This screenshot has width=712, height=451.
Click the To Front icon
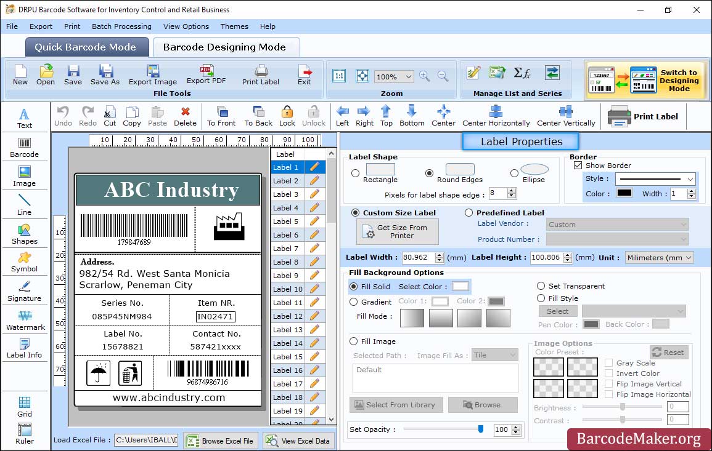pos(221,116)
